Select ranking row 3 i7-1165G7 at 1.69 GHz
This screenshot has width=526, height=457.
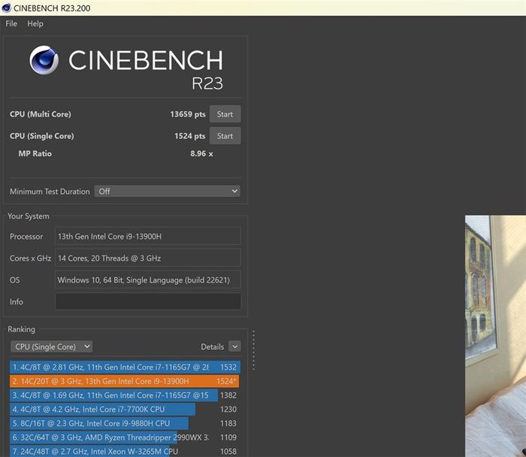tap(125, 395)
